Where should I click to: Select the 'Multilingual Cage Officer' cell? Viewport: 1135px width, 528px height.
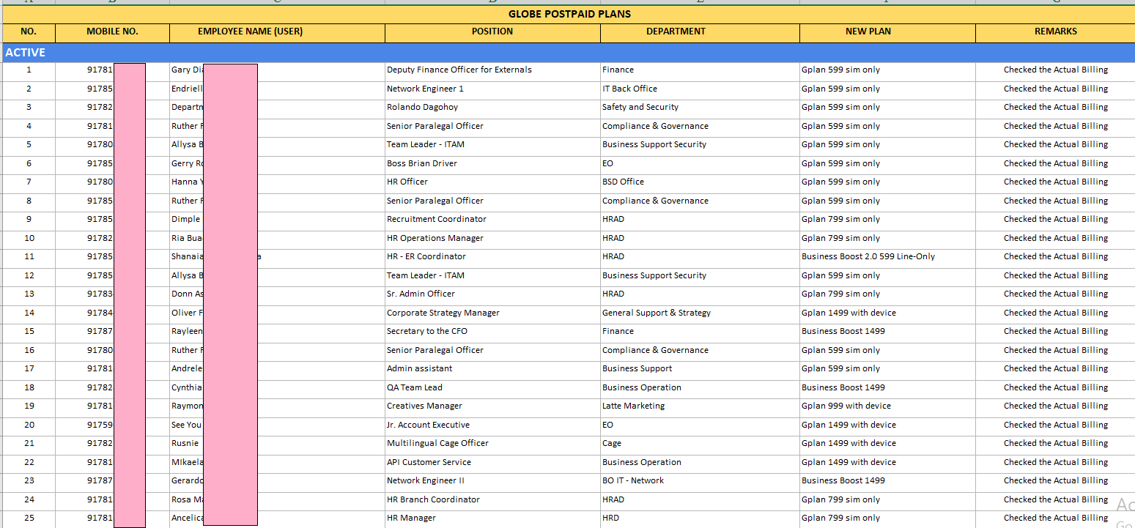(492, 444)
